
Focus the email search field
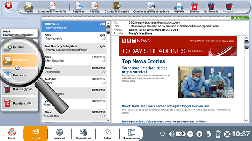coord(136,18)
